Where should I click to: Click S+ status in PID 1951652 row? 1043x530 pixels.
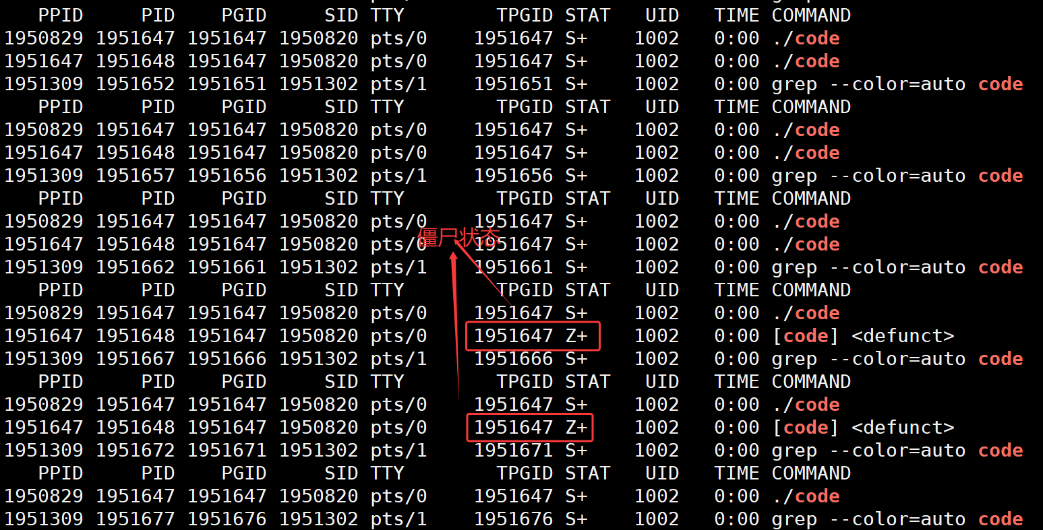576,84
